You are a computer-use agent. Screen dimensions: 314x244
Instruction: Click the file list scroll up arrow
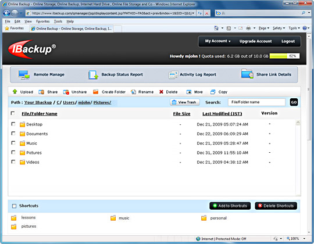298,123
